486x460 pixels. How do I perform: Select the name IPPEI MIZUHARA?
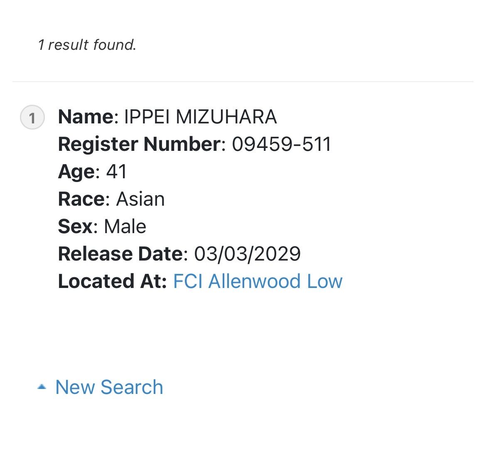point(200,117)
